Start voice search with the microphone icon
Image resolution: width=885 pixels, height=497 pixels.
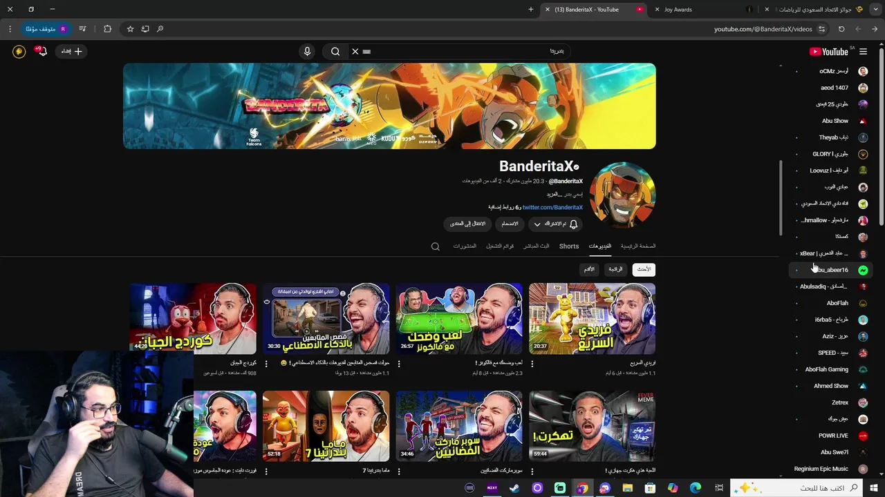point(308,51)
